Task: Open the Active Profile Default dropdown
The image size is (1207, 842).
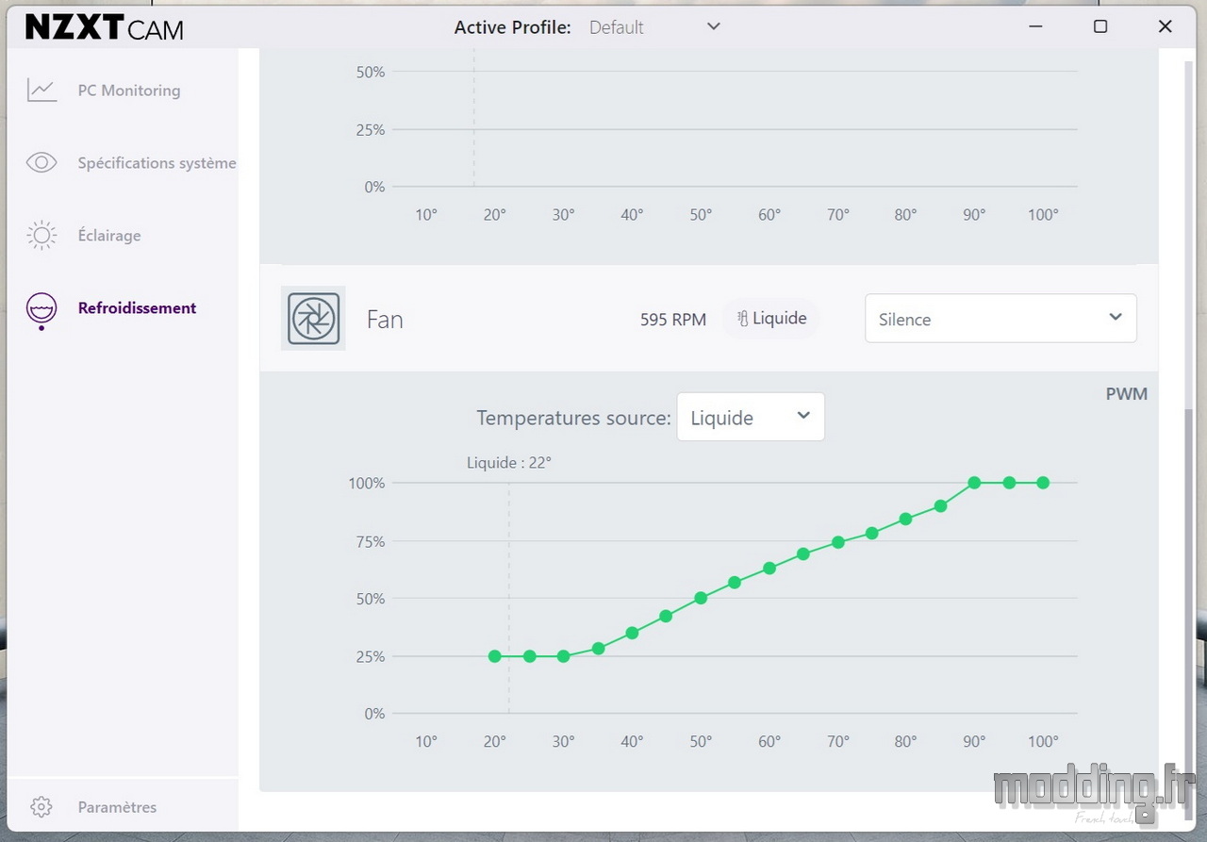Action: pyautogui.click(x=654, y=27)
